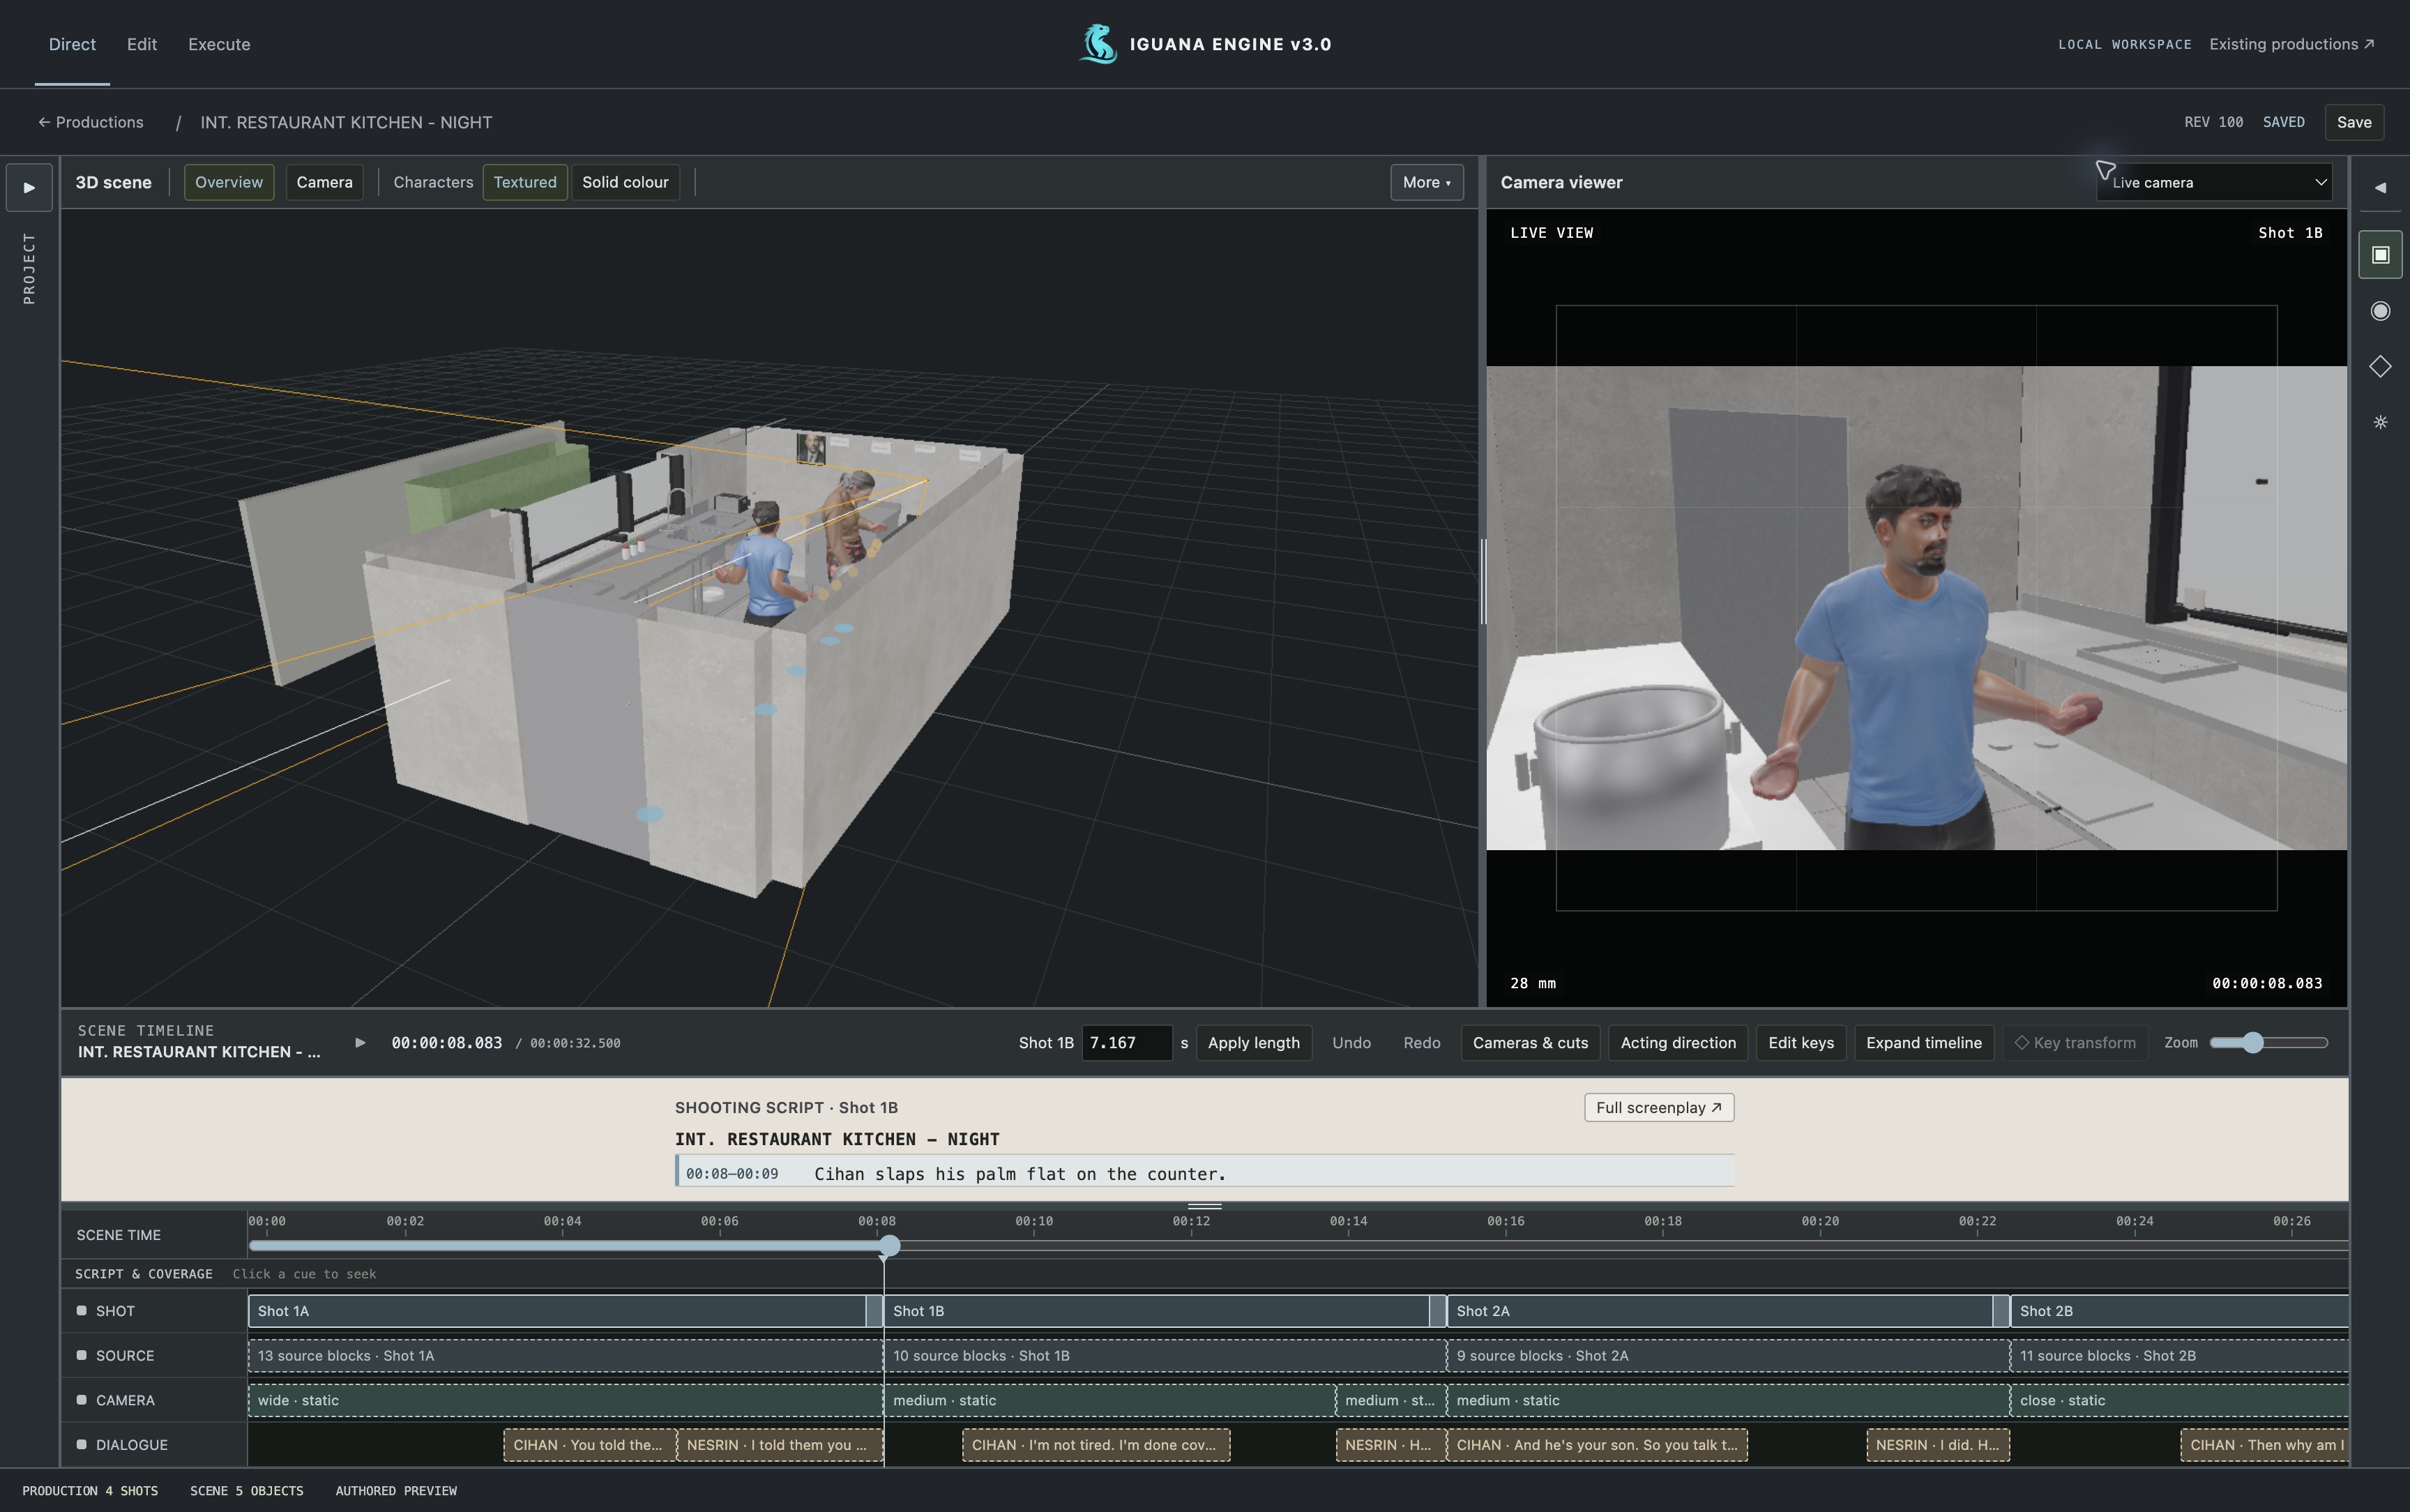Toggle the SHOT track marker

tap(81, 1310)
